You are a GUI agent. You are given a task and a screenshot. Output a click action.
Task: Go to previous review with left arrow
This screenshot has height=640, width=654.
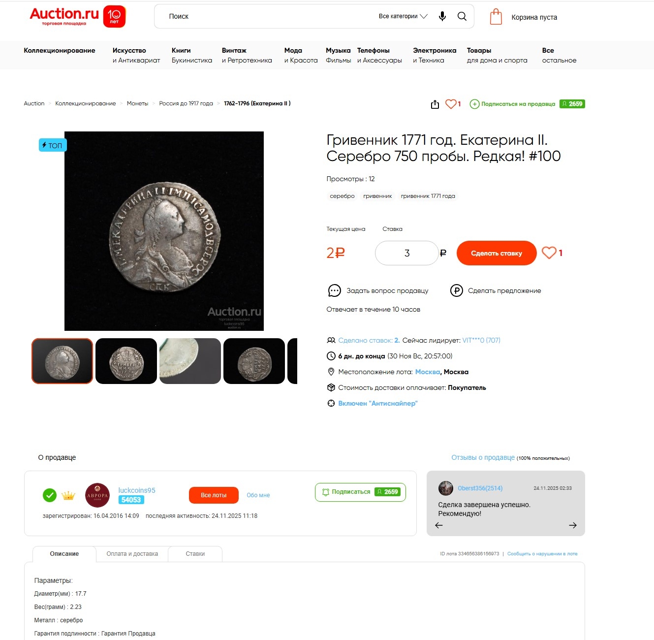[x=439, y=525]
